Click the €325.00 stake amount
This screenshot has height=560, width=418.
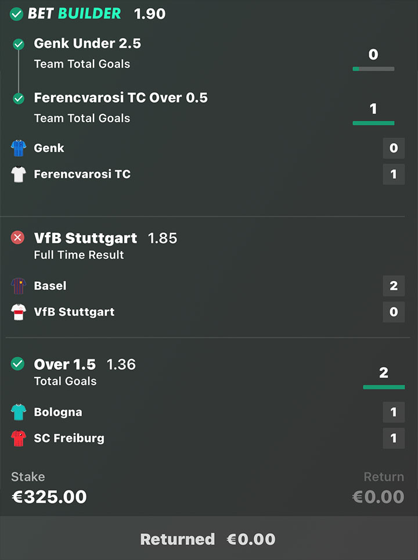pyautogui.click(x=49, y=497)
